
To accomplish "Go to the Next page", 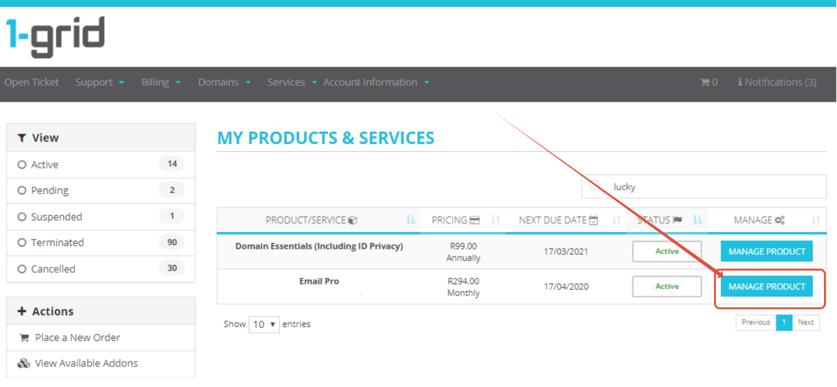I will pyautogui.click(x=806, y=322).
